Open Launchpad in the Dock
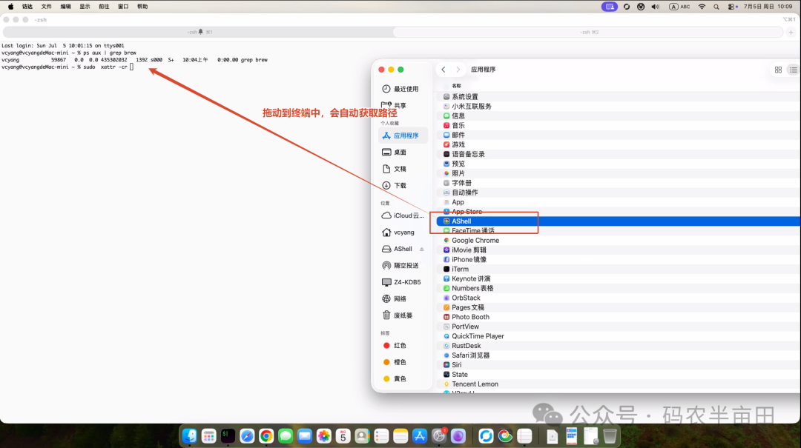Image resolution: width=801 pixels, height=448 pixels. click(x=209, y=435)
